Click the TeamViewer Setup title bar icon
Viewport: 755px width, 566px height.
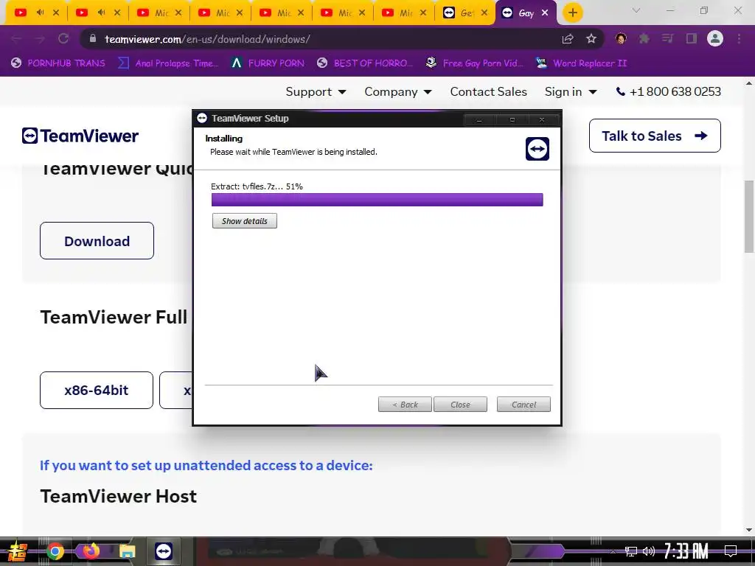[x=202, y=119]
